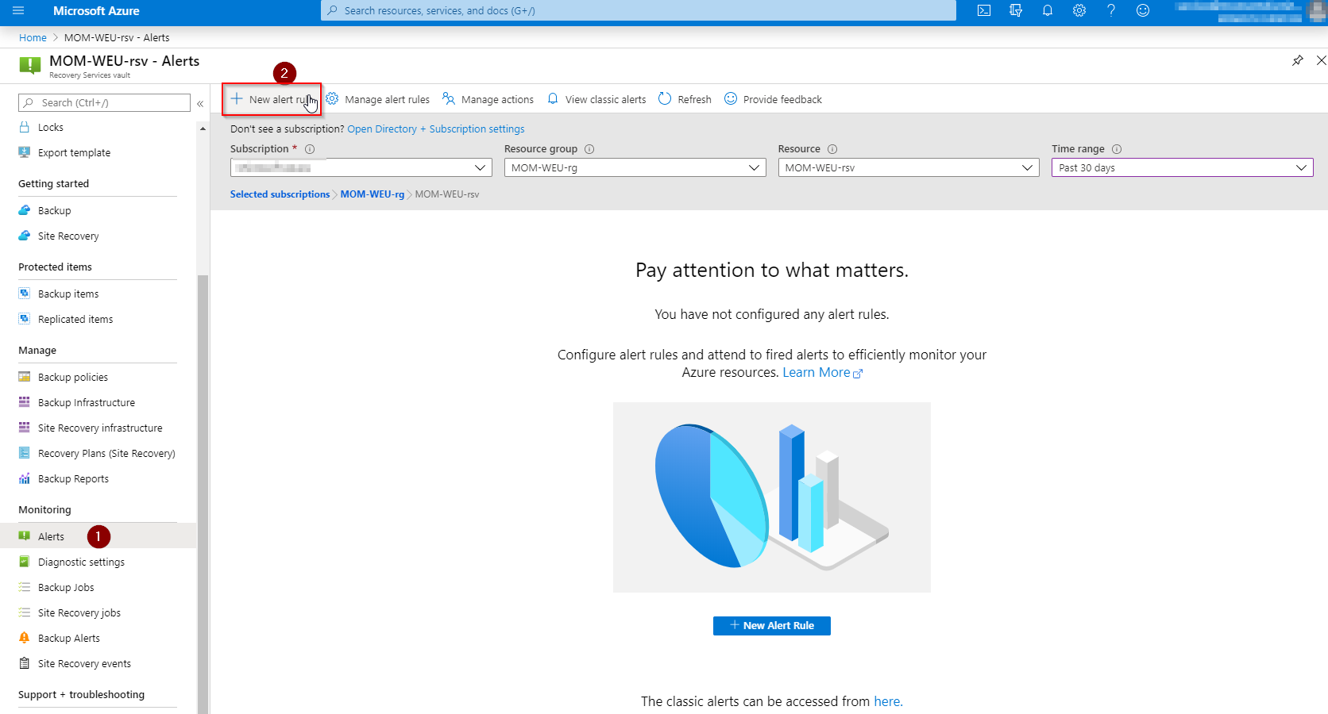
Task: Click the Refresh circular arrow icon
Action: [665, 98]
